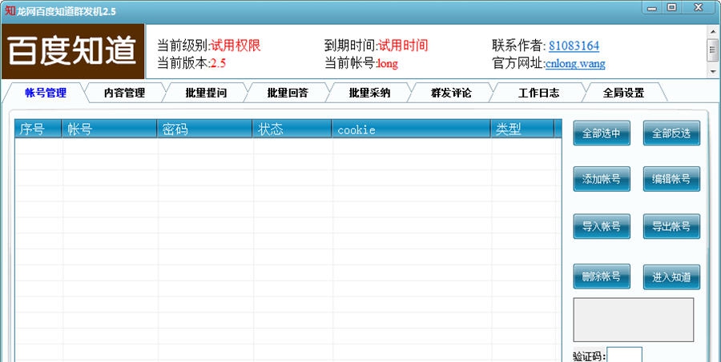Open the 批量提问 tab
Viewport: 721px width, 362px height.
(x=206, y=93)
